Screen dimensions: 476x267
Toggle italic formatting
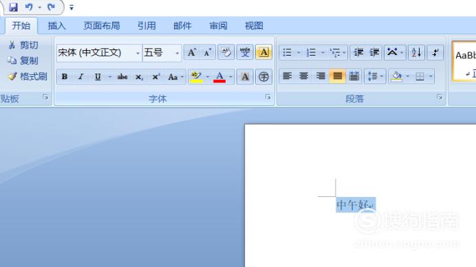[x=80, y=77]
